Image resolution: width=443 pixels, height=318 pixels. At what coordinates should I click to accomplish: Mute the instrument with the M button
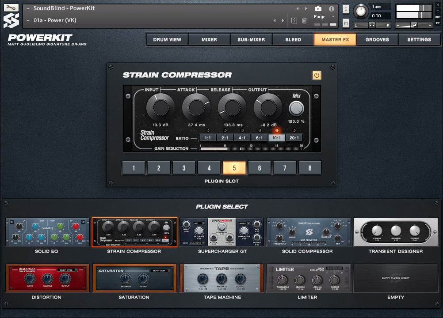(346, 23)
